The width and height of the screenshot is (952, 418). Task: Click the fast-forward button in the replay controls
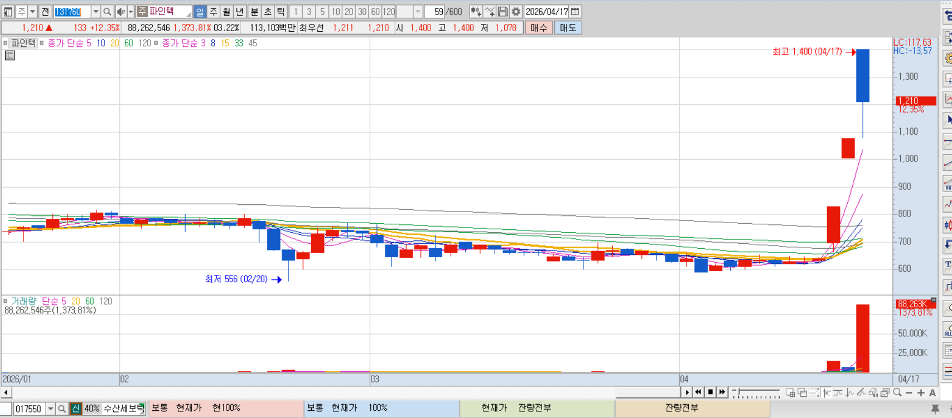(722, 392)
